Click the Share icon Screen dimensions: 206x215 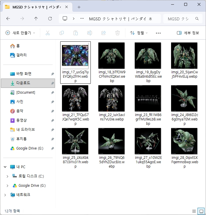[x=104, y=33]
